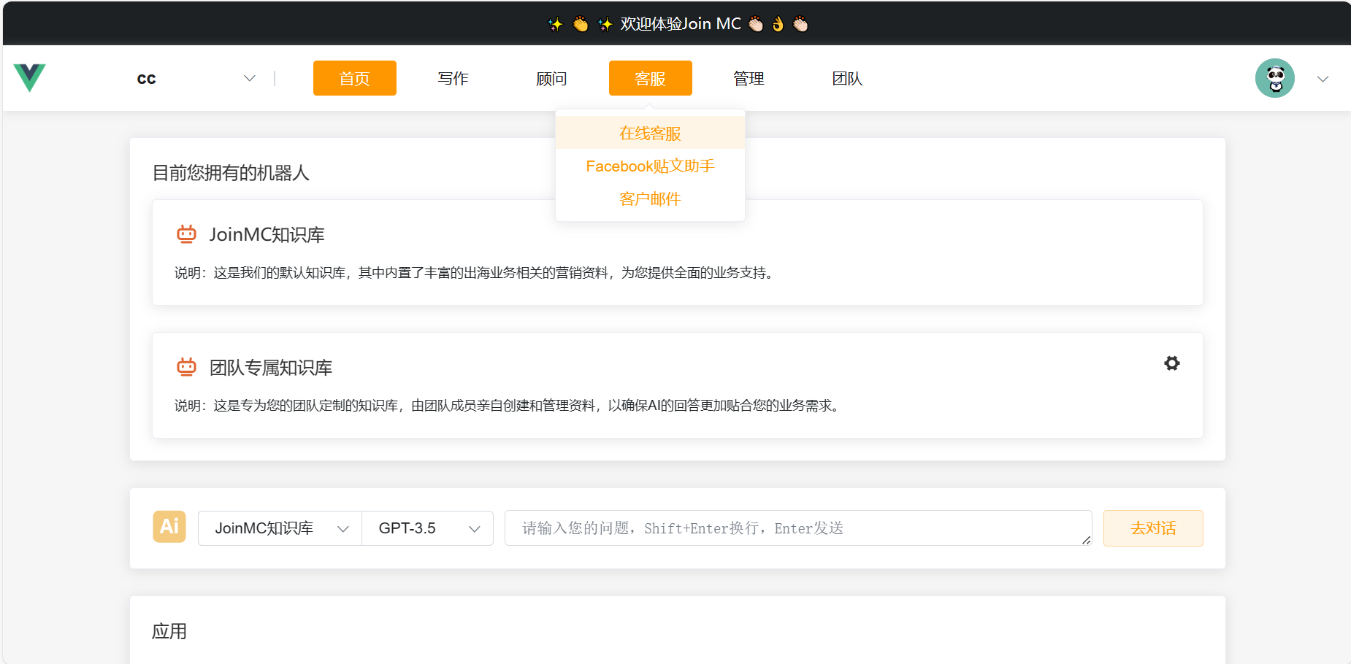Select 客户邮件 in the 客服 menu
The image size is (1351, 664).
tap(650, 199)
